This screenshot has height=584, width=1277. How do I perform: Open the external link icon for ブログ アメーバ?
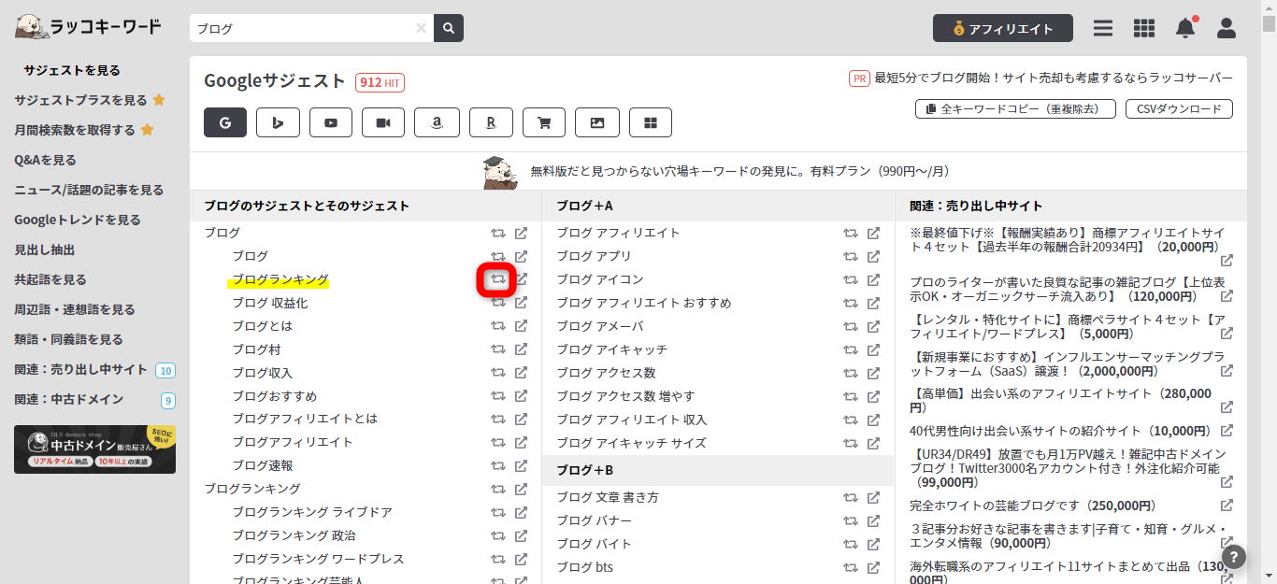[873, 326]
